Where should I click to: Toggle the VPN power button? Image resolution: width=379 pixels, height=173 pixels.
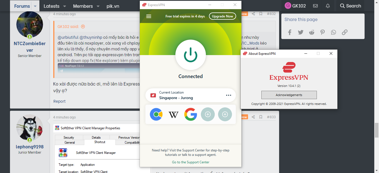click(x=191, y=55)
